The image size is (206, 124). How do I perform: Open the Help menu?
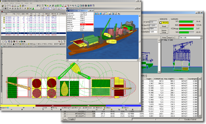tap(31, 3)
